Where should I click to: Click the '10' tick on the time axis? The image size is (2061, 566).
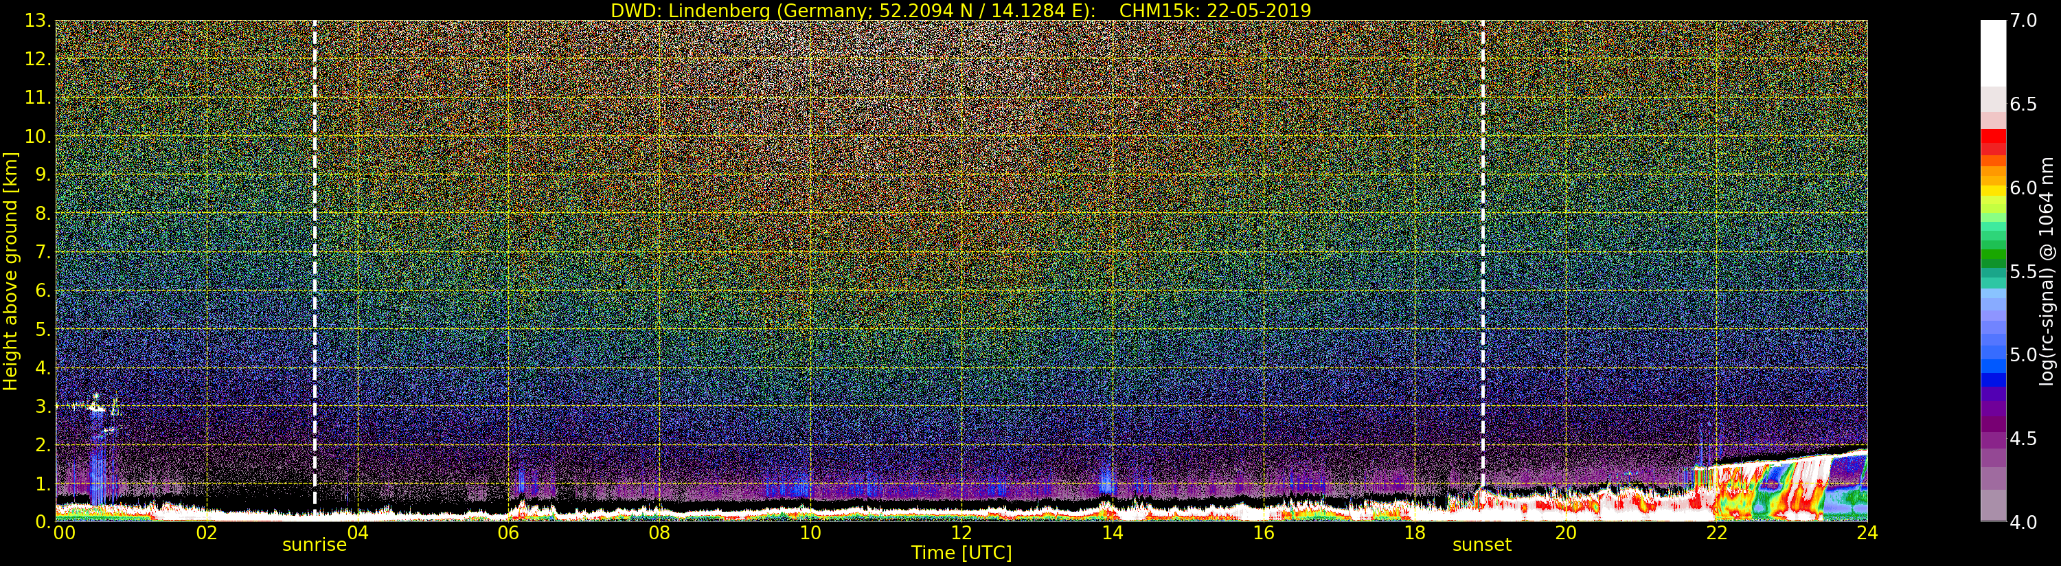(x=810, y=532)
